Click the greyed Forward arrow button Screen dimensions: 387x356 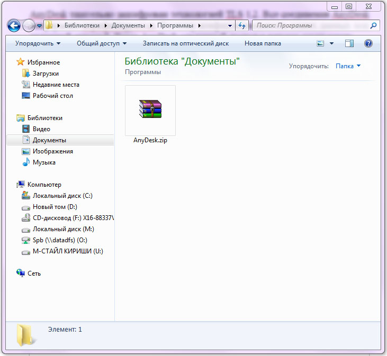click(29, 25)
